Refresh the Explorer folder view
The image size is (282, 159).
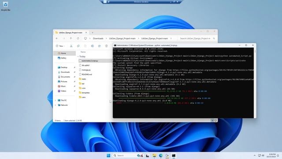(x=78, y=38)
